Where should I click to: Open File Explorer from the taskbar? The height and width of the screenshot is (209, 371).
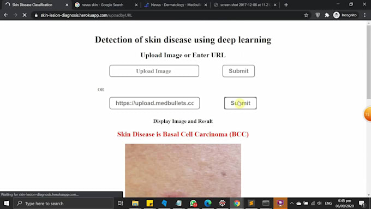pyautogui.click(x=135, y=204)
